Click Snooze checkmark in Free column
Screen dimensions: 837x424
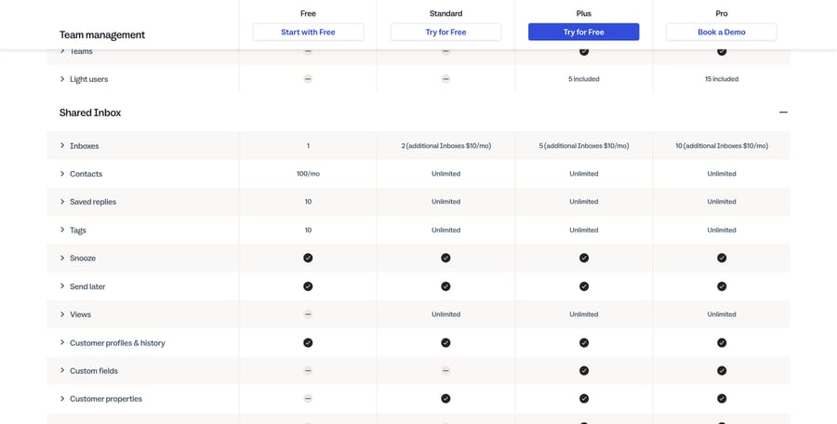[x=308, y=258]
